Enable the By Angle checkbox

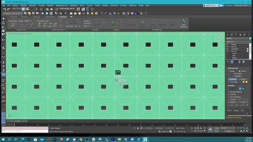coord(229,100)
